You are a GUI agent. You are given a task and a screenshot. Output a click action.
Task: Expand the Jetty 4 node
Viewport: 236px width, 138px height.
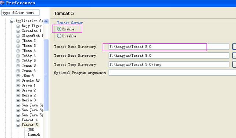tap(18, 56)
